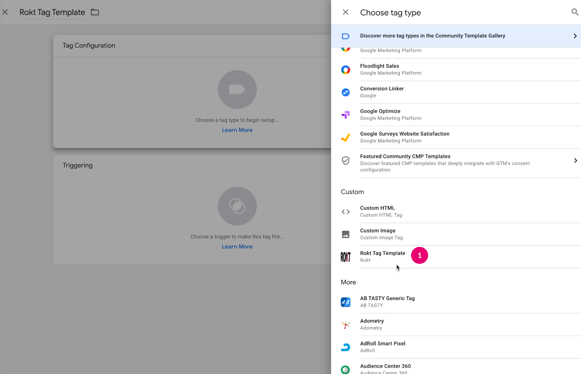Click the Google Optimize icon
Screen dimensions: 581x374
coord(346,115)
